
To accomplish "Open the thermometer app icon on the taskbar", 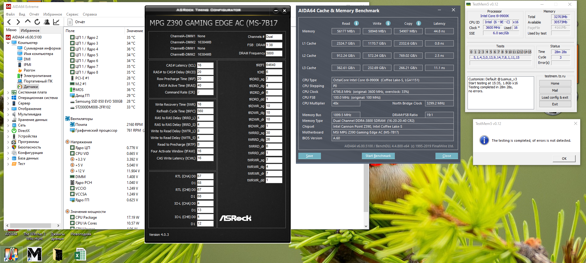I will point(11,254).
